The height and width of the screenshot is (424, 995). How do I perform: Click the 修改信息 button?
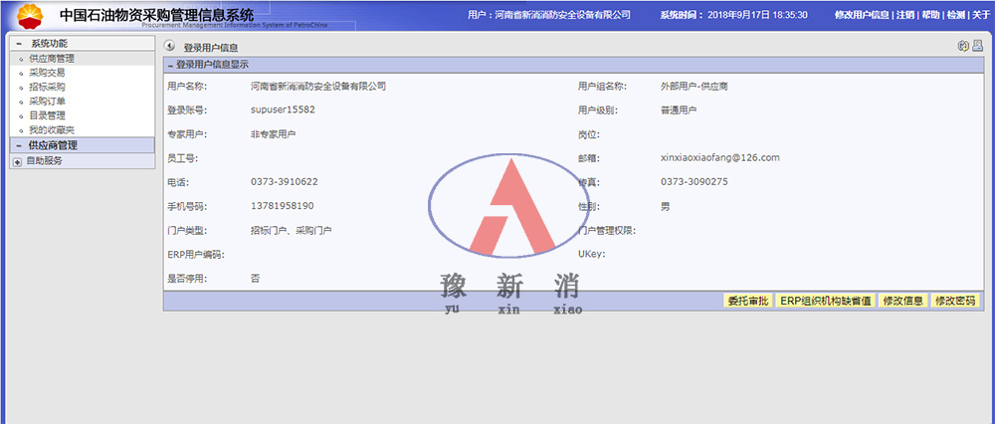pyautogui.click(x=904, y=301)
